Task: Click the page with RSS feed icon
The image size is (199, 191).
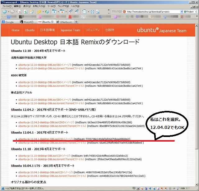Action: [x=98, y=12]
